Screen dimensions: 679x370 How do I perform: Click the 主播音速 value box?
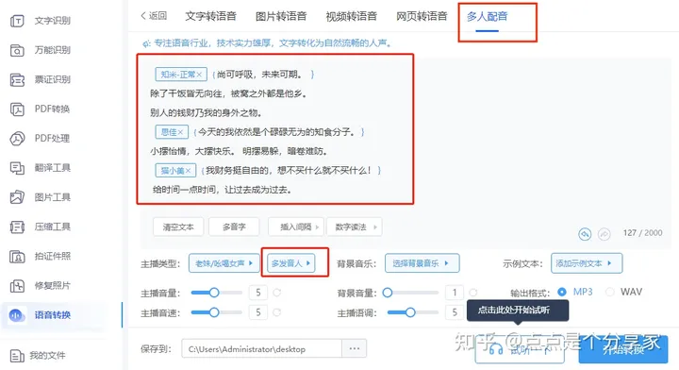coord(258,312)
